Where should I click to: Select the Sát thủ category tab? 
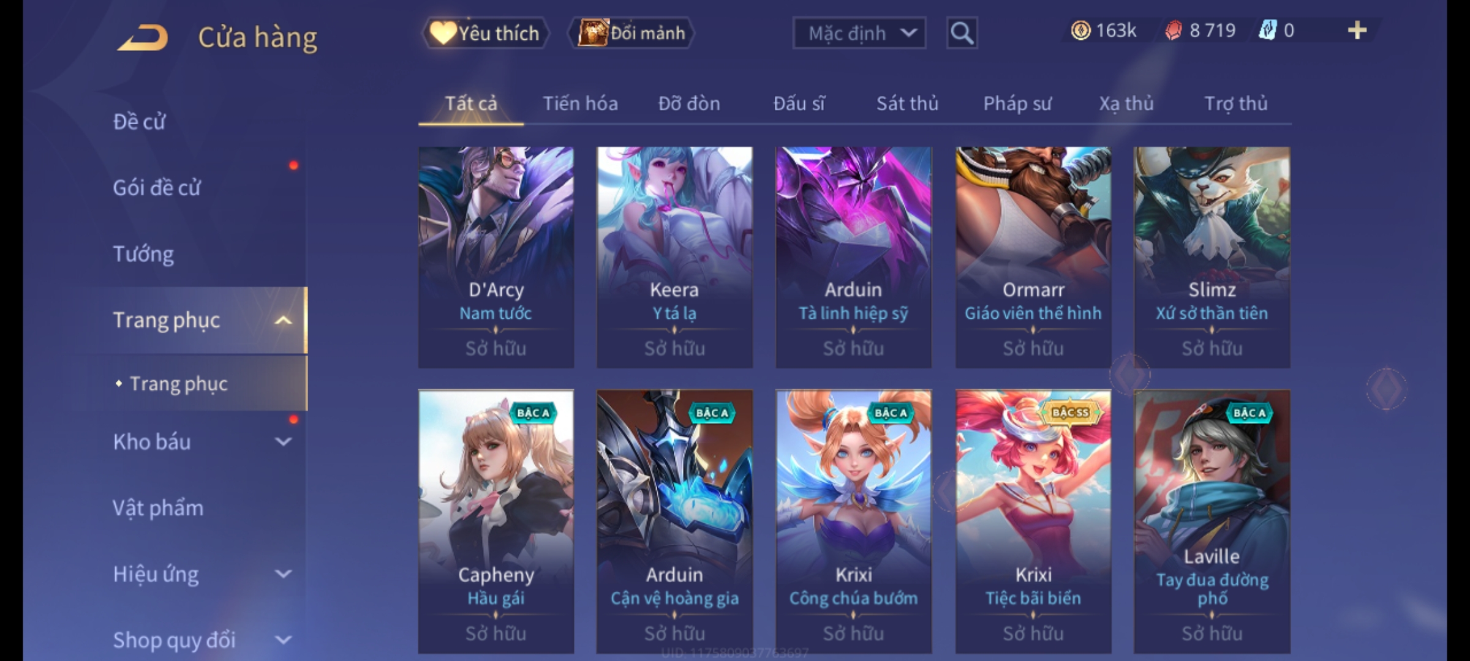(907, 103)
